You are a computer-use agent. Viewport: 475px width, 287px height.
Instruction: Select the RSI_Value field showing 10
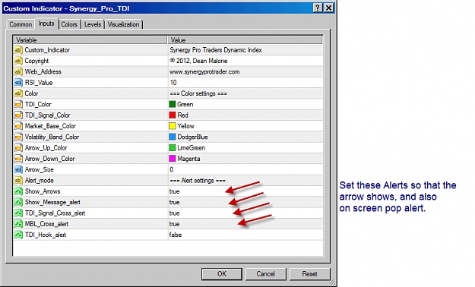coord(245,83)
